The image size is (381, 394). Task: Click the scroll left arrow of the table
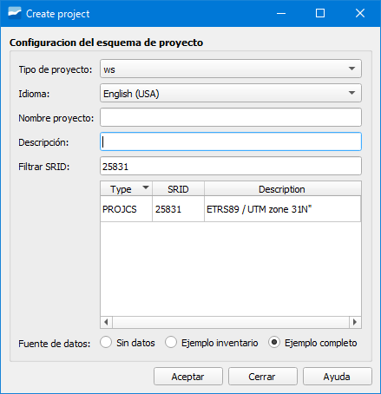[x=106, y=322]
